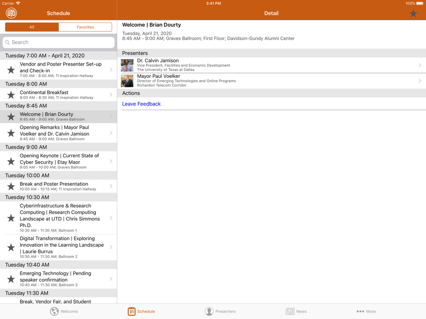Go to the More tab label
The height and width of the screenshot is (319, 426).
point(371,311)
